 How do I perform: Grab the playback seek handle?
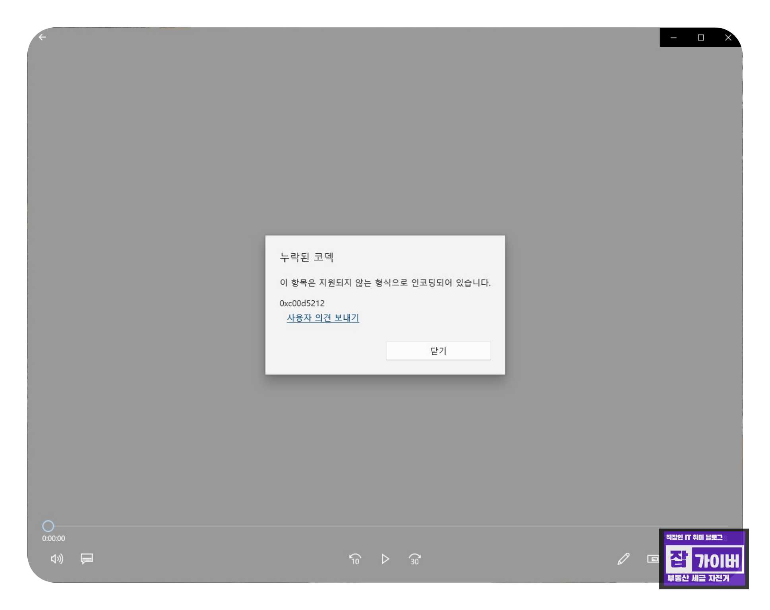coord(48,526)
